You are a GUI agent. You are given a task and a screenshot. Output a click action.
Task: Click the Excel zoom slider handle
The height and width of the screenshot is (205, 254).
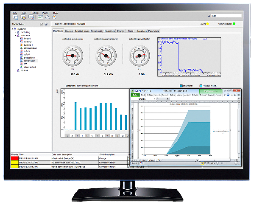(x=222, y=163)
